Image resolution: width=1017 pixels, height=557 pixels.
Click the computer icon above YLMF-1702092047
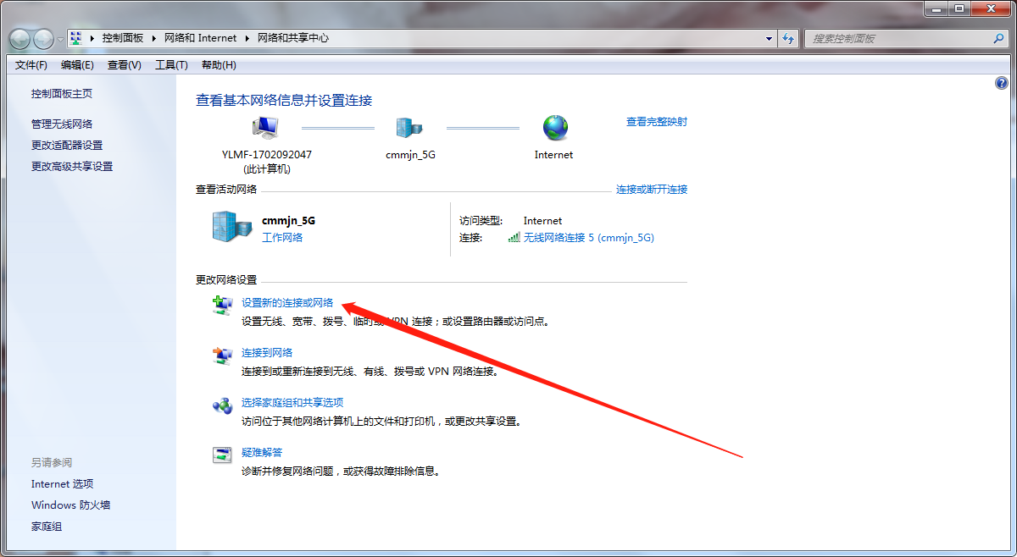coord(265,128)
